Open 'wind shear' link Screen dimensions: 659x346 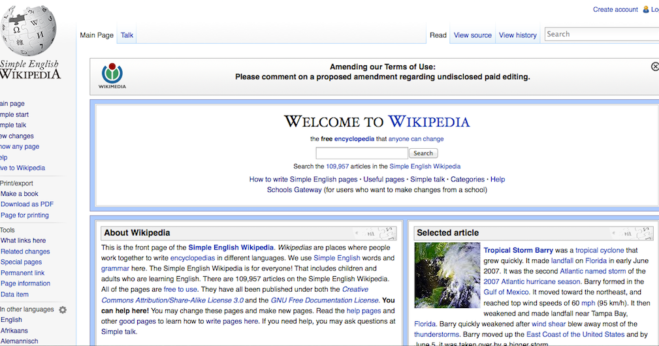[x=549, y=324]
